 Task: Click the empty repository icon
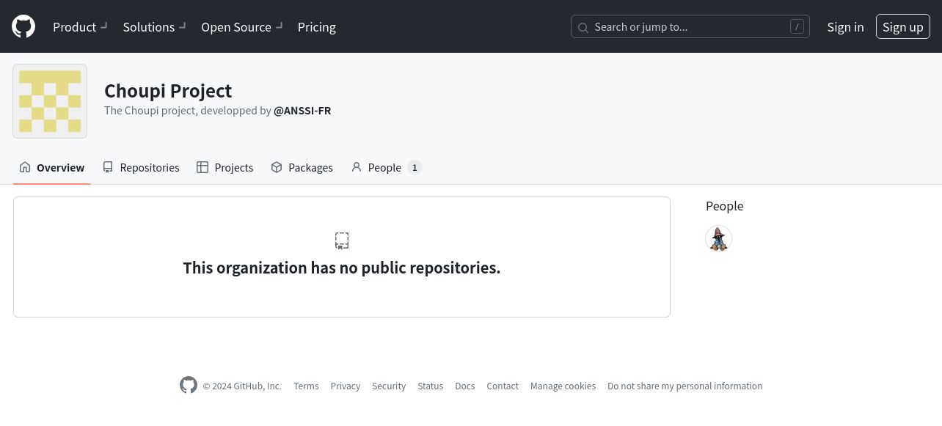tap(342, 240)
